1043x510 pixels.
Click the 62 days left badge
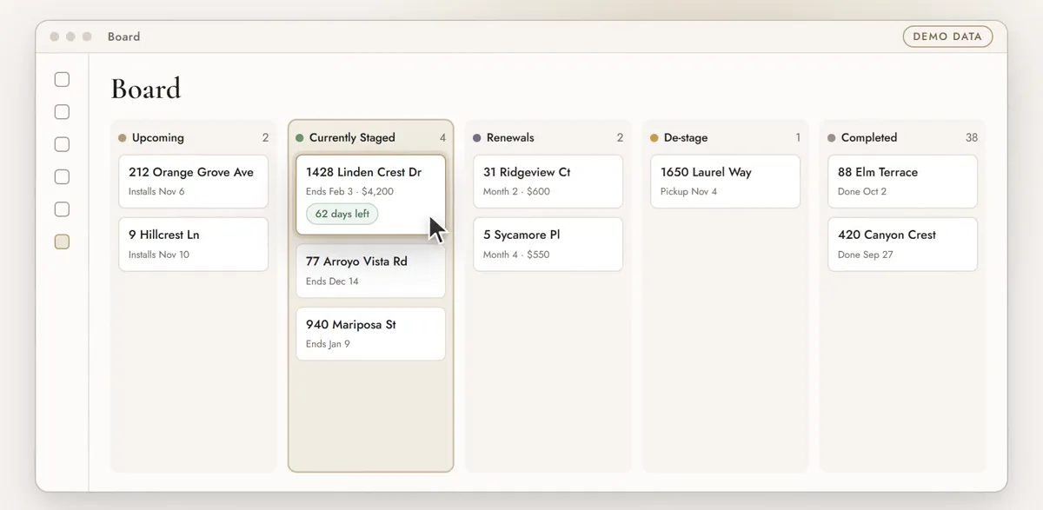(342, 214)
